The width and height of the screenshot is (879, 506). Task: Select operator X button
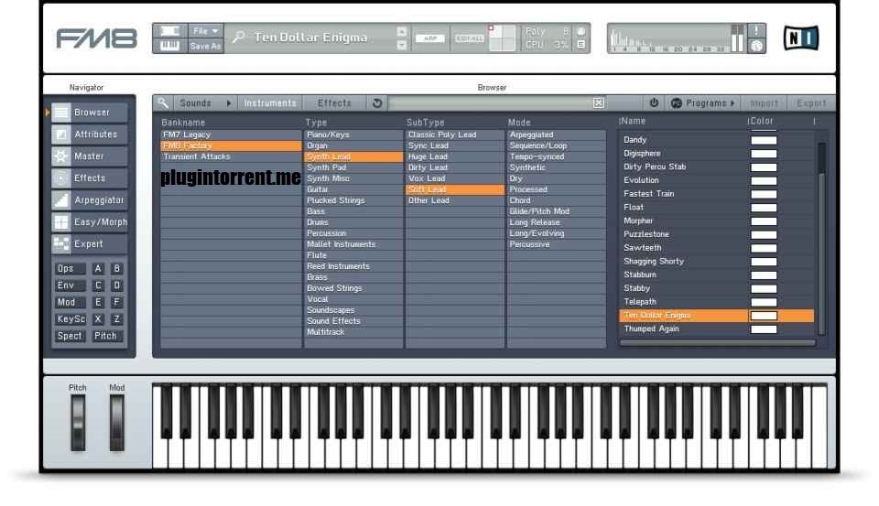98,318
